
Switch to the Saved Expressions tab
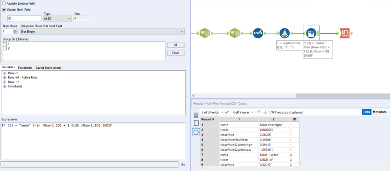[x=48, y=68]
